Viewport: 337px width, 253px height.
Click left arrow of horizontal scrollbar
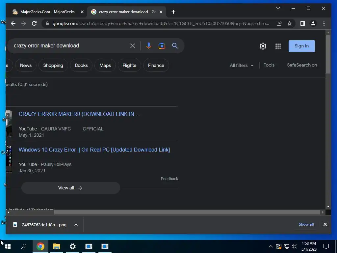(8, 212)
